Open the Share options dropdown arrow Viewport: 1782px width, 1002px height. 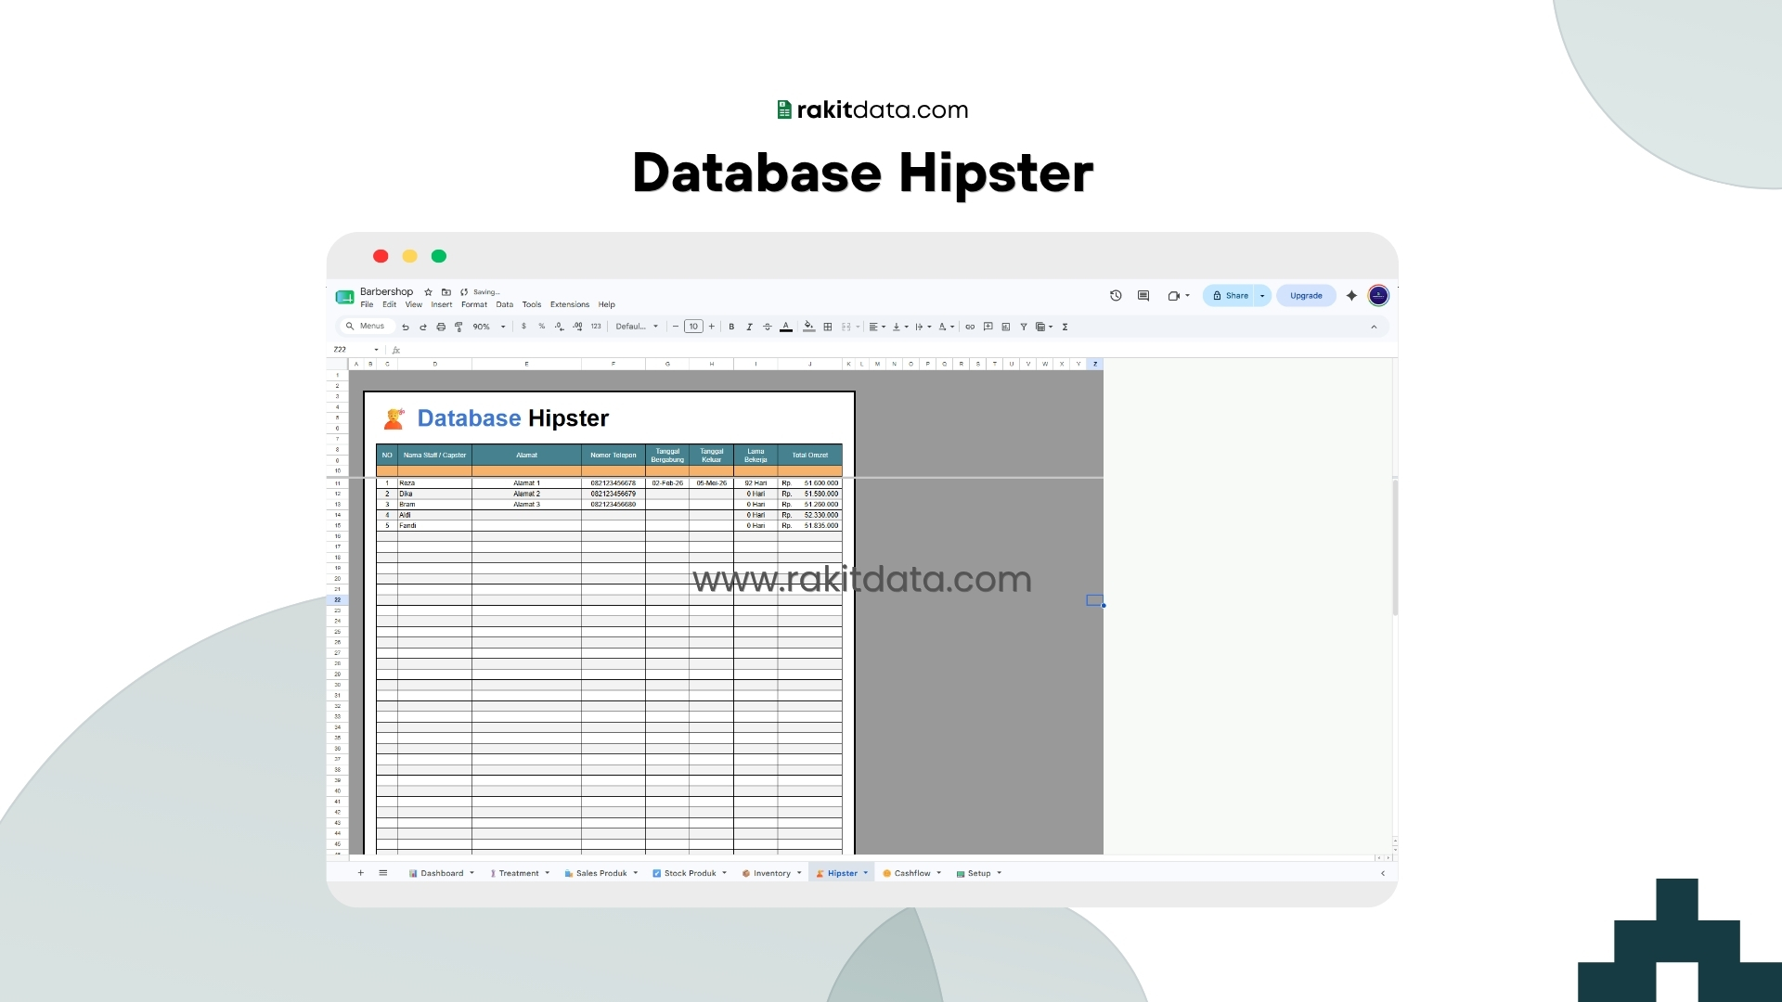(x=1262, y=296)
